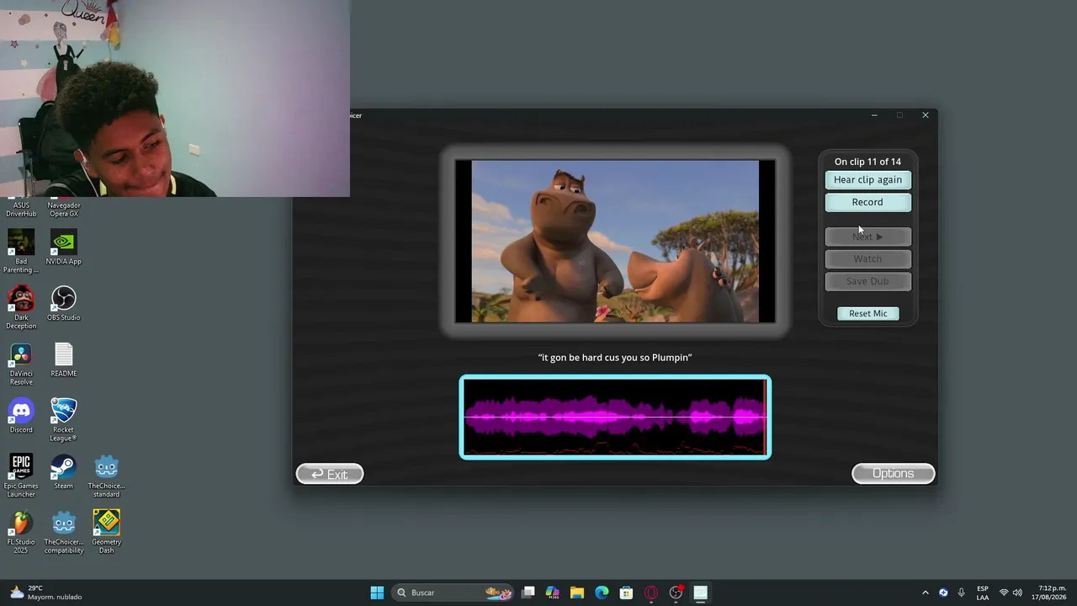Viewport: 1077px width, 606px height.
Task: Open Task View in taskbar
Action: (528, 593)
